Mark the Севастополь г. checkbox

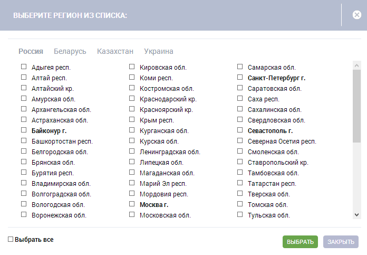tap(240, 130)
